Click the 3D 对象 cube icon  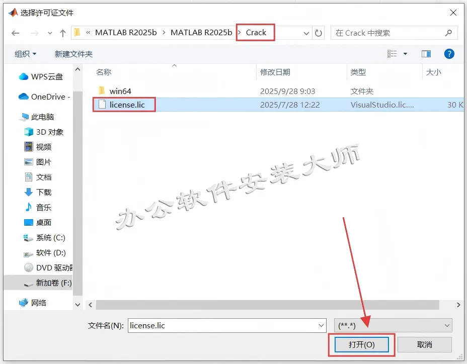29,132
